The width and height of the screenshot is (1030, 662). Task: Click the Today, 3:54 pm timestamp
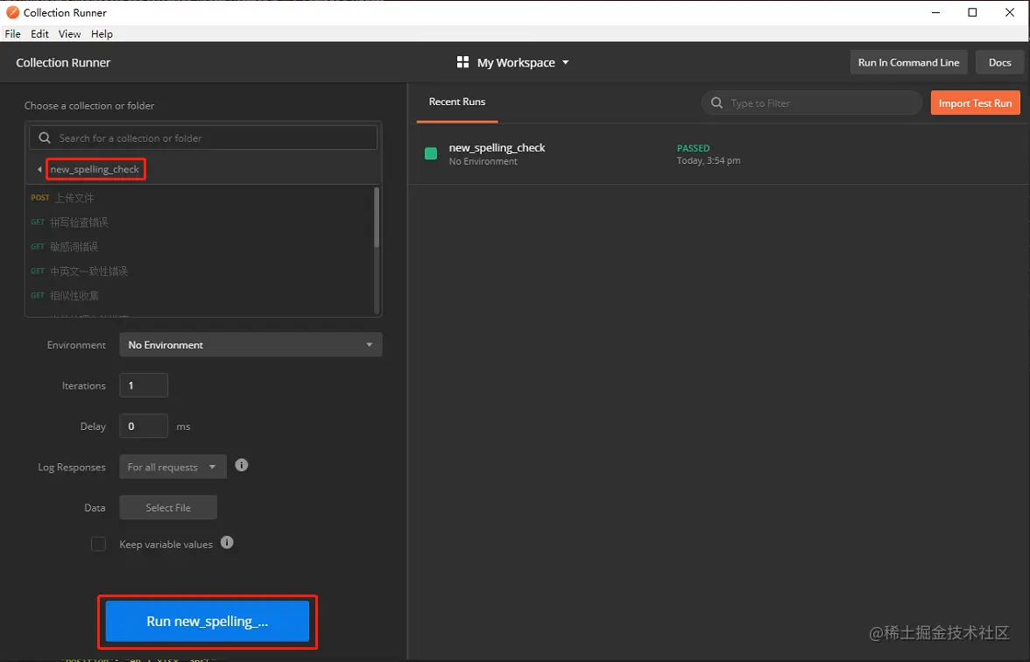tap(708, 161)
